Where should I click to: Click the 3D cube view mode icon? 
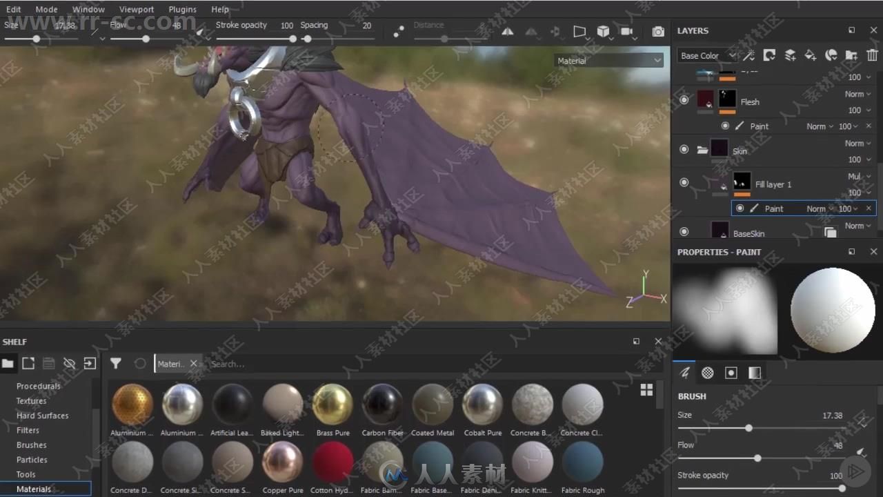tap(603, 32)
